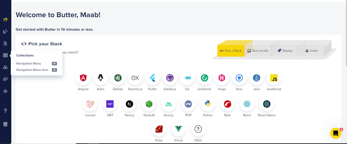Select the Pick a Stack step
Viewport: 347px width, 144px height.
click(230, 51)
